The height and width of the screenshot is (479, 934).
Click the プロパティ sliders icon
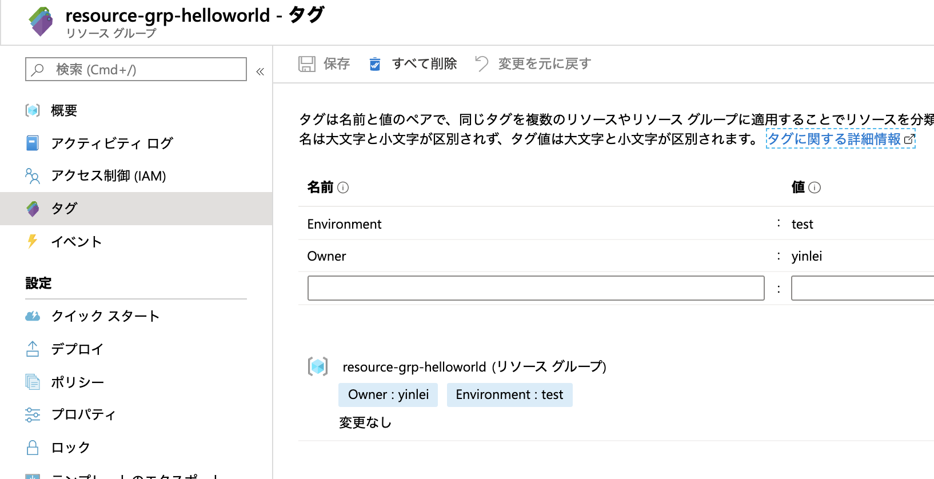(33, 415)
